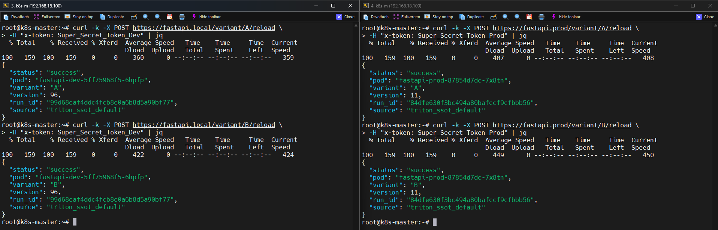
Task: Click the first version 96 value in window 3
Action: (54, 95)
